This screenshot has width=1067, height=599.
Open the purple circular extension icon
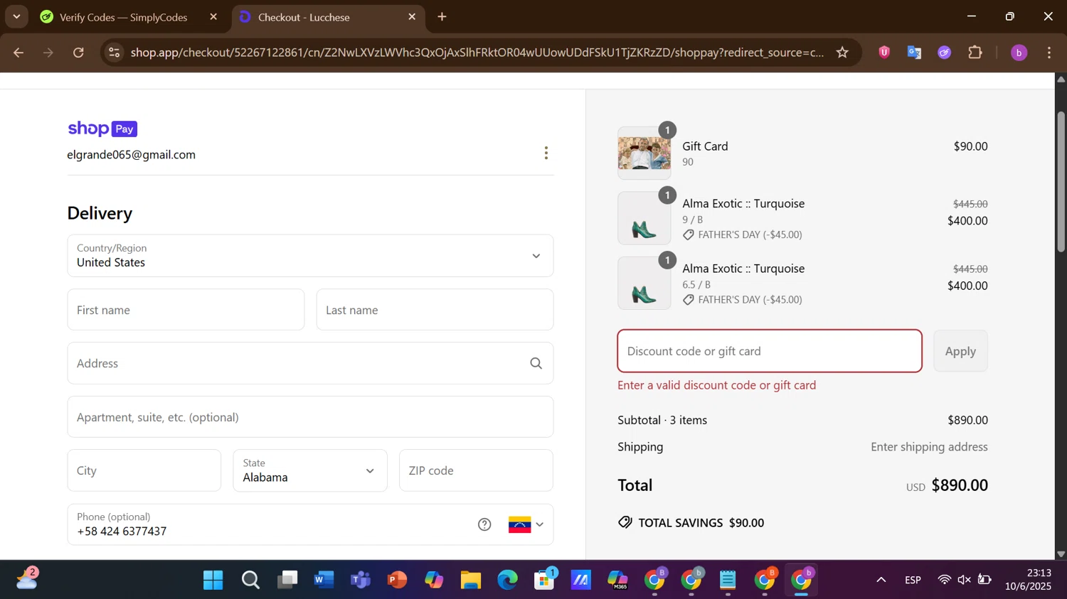pyautogui.click(x=945, y=53)
